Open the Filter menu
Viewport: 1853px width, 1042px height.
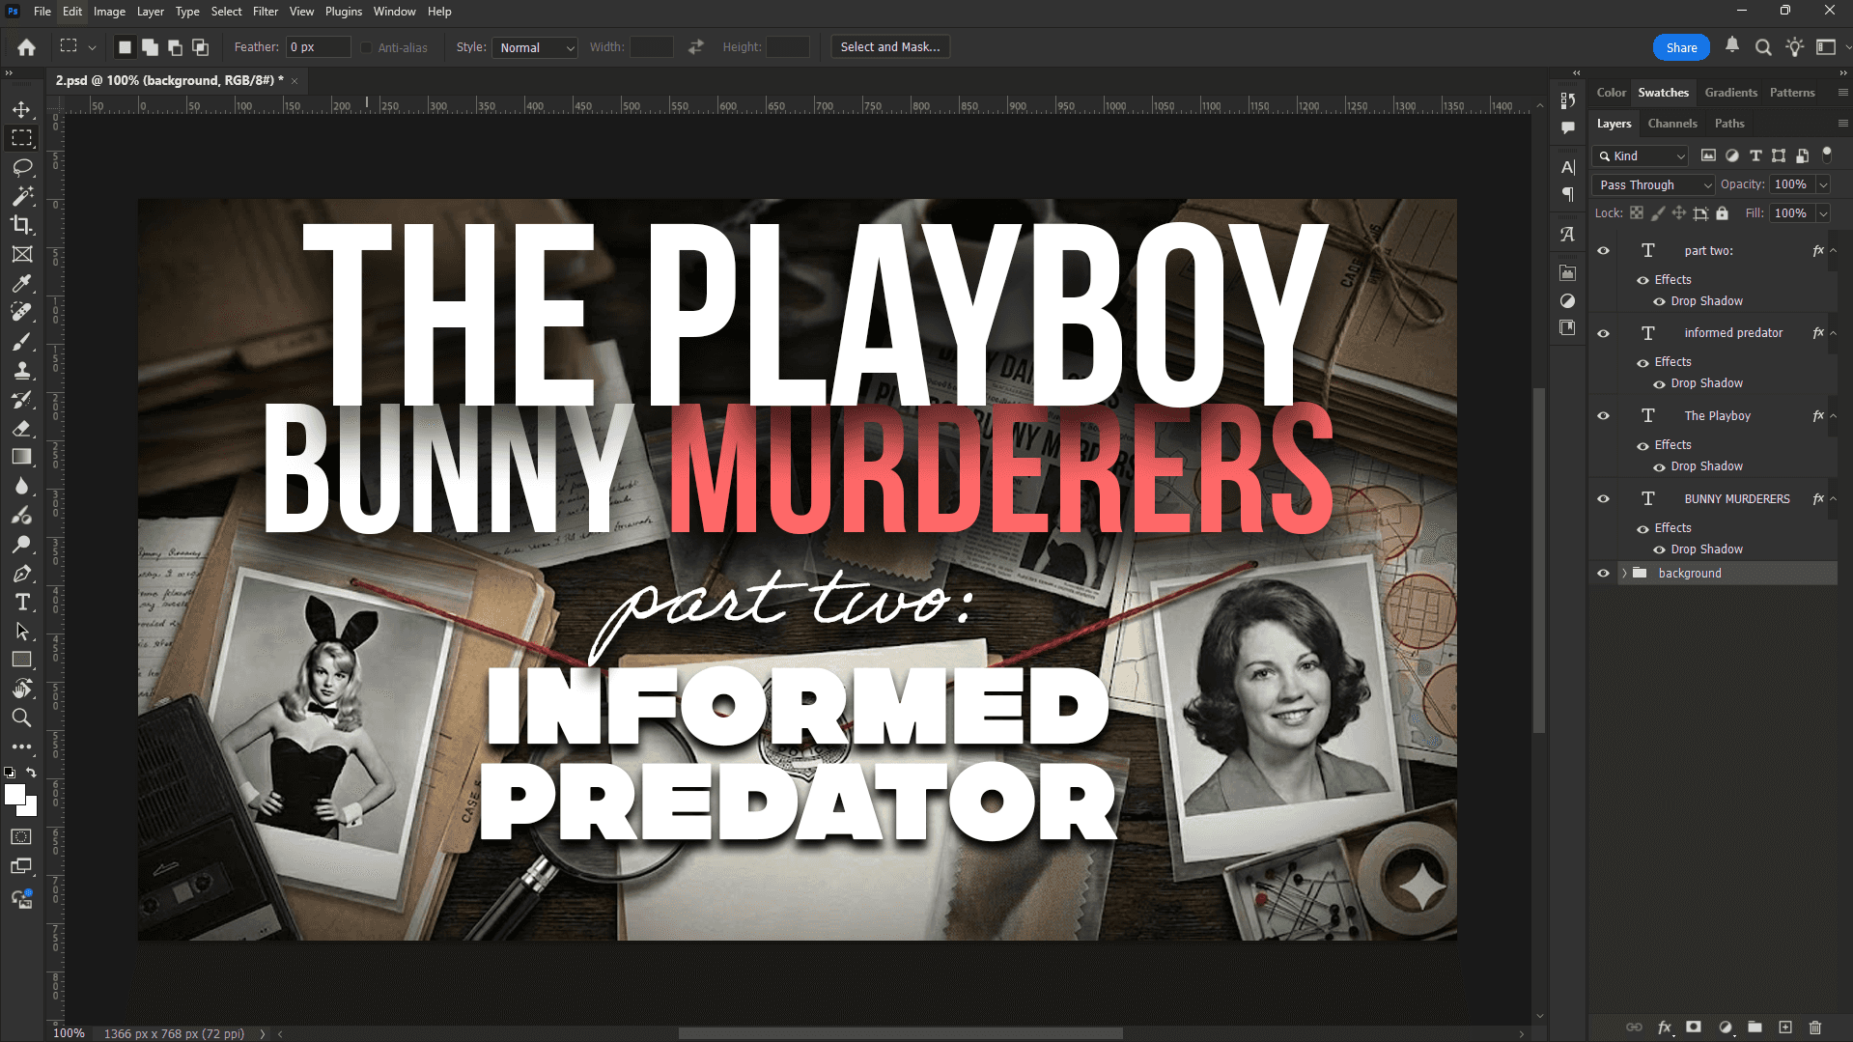[266, 12]
